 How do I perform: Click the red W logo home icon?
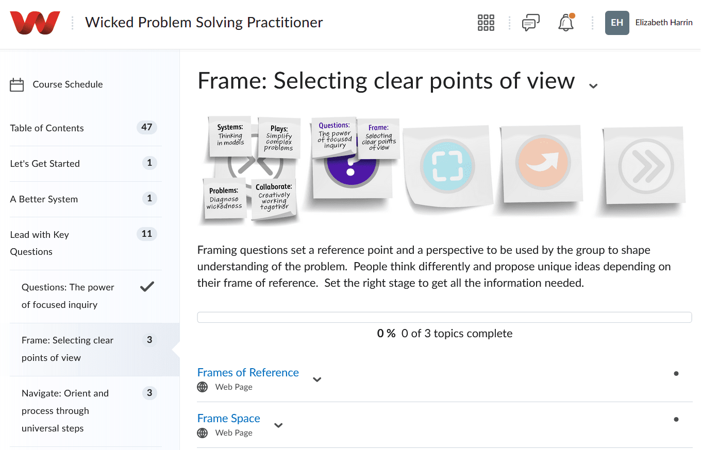click(x=35, y=23)
